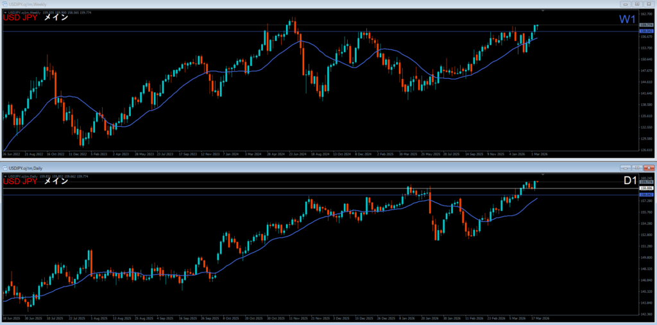Minimize the USDJPY Weekly chart window
This screenshot has height=325, width=657.
click(x=626, y=4)
